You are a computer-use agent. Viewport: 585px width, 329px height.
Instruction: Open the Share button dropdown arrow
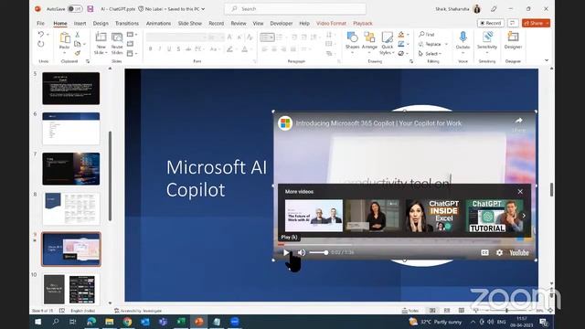(x=548, y=23)
